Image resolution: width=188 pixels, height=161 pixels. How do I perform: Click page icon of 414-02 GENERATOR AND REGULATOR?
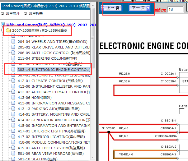(x=13, y=120)
